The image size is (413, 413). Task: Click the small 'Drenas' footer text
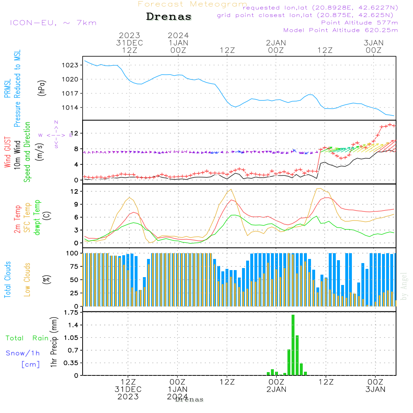click(x=190, y=399)
